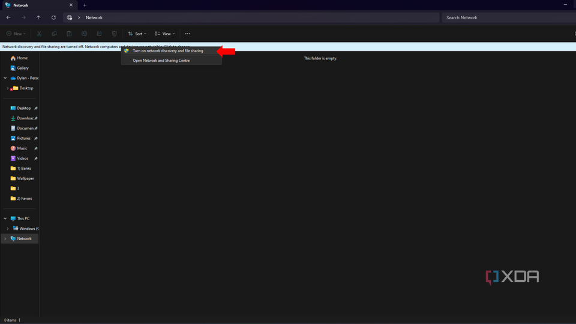Click the Share icon in toolbar

(x=99, y=34)
